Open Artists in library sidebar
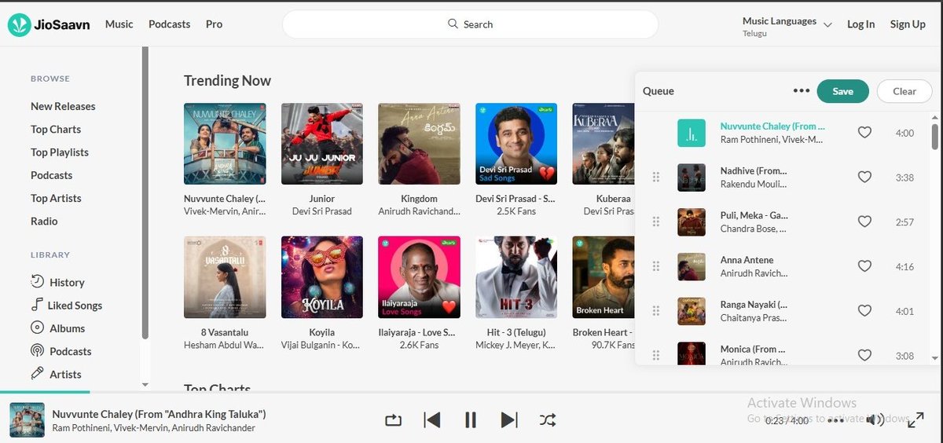Viewport: 943px width, 443px height. point(56,374)
